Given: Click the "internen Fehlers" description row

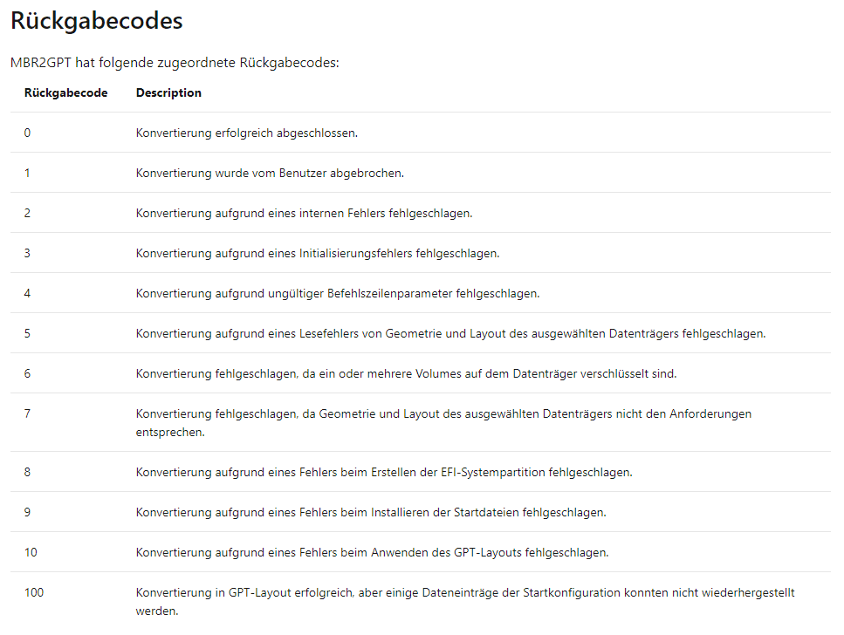Looking at the screenshot, I should tap(304, 213).
